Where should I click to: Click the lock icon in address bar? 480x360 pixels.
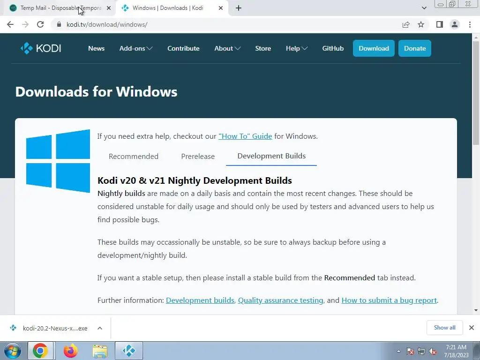[x=59, y=24]
